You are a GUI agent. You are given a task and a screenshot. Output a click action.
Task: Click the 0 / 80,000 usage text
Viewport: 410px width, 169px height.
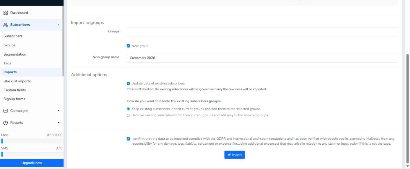(55, 135)
